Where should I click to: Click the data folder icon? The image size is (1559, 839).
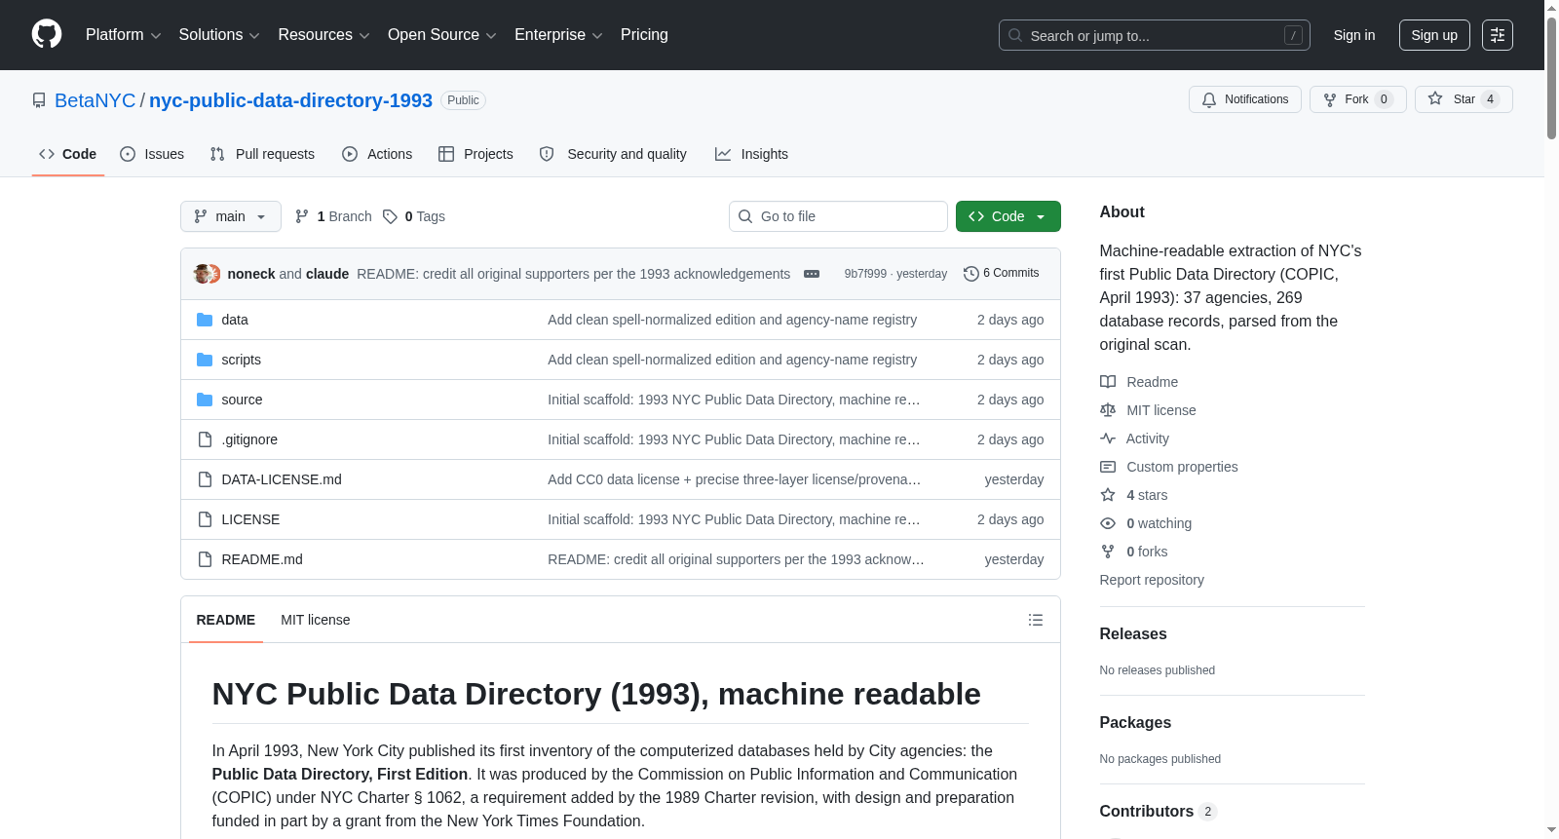click(205, 320)
